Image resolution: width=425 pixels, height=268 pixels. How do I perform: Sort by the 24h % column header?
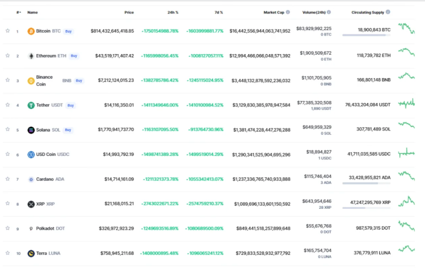(173, 12)
